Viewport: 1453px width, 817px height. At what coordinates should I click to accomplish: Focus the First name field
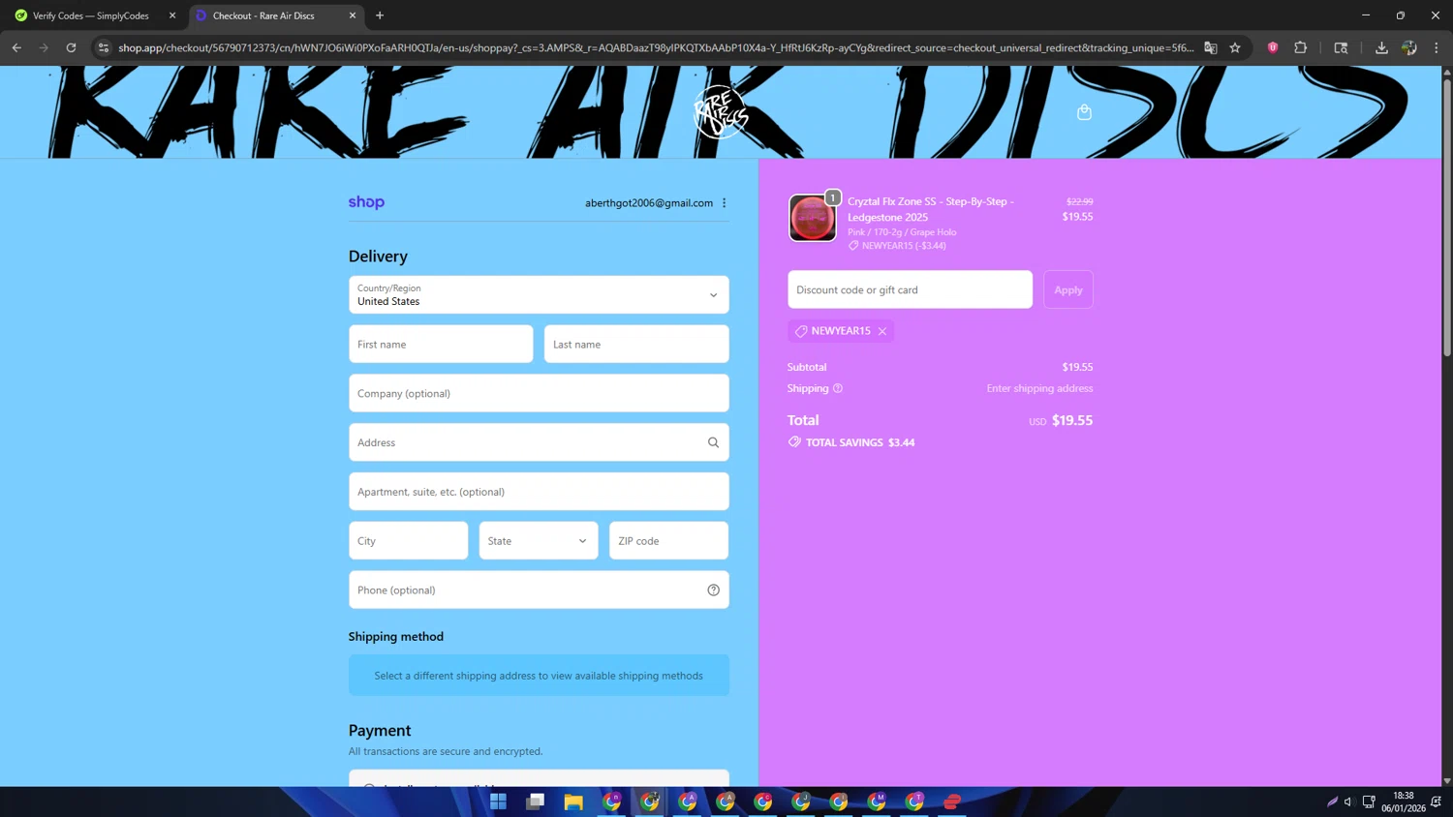pos(441,345)
